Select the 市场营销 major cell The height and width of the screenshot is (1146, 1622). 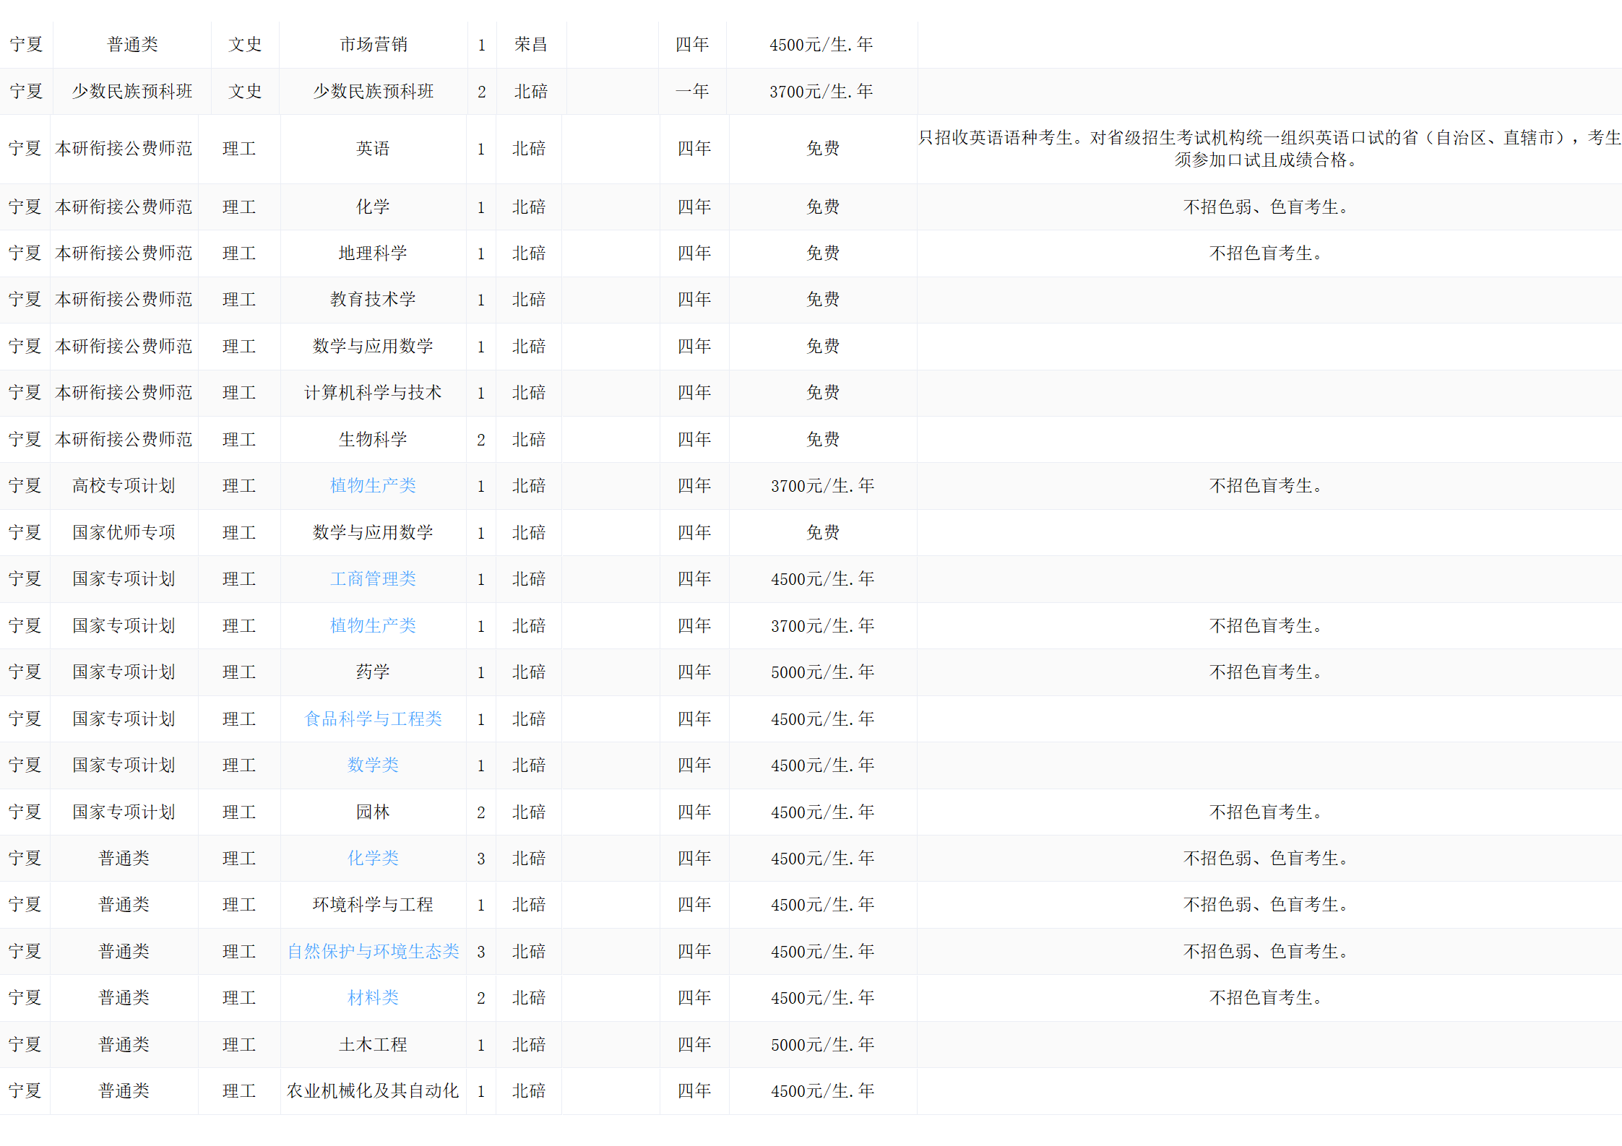(x=374, y=45)
